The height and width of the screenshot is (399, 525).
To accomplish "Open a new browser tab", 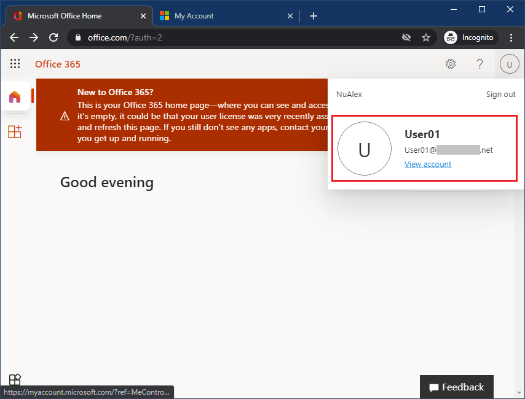I will click(313, 16).
